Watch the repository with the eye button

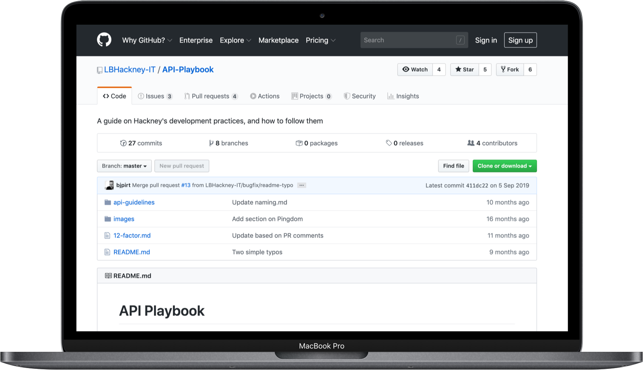tap(415, 69)
